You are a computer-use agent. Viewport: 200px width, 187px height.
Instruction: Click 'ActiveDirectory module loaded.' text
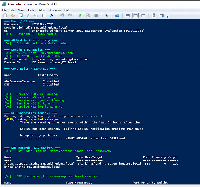[43, 43]
